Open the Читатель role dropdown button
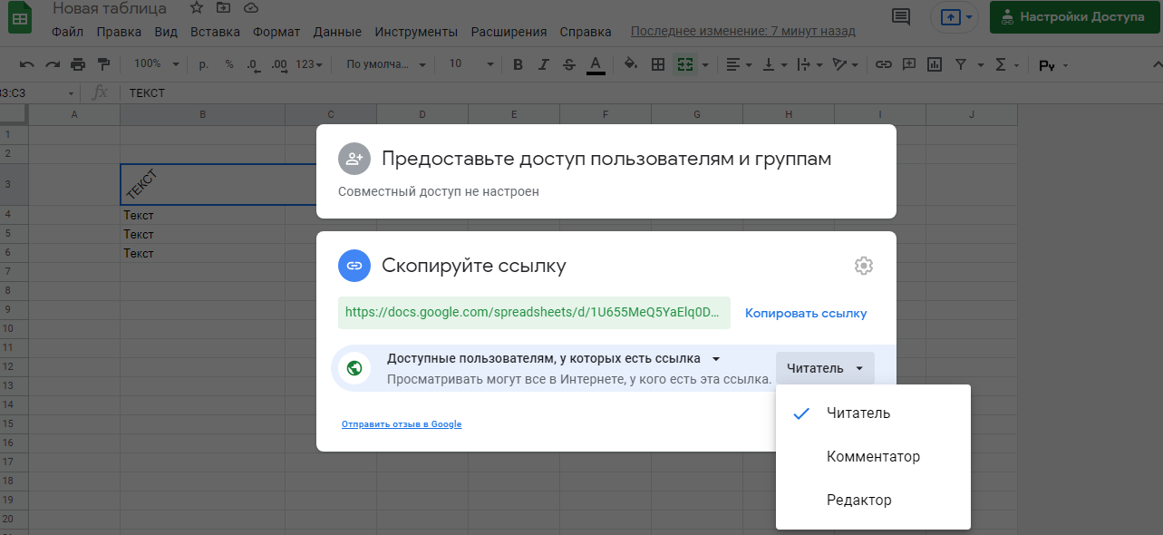Image resolution: width=1163 pixels, height=535 pixels. [x=824, y=368]
